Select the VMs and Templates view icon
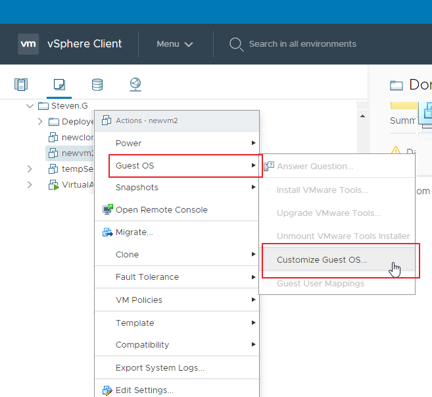This screenshot has width=432, height=397. pyautogui.click(x=59, y=84)
